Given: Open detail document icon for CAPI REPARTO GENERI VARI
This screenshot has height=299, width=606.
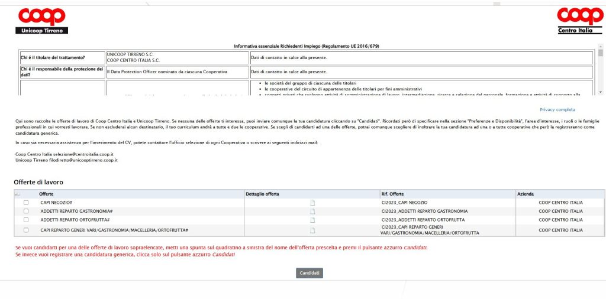Looking at the screenshot, I should (313, 230).
